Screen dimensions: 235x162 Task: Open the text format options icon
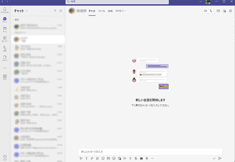point(81,158)
